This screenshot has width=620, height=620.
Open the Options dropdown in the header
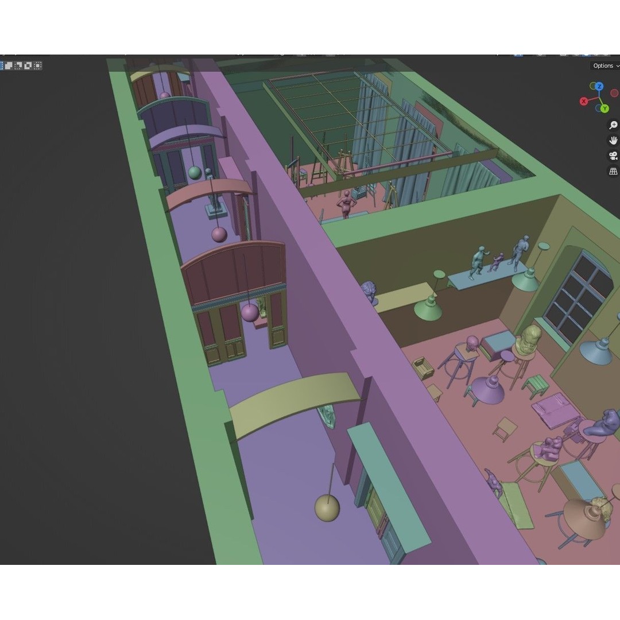tap(603, 65)
